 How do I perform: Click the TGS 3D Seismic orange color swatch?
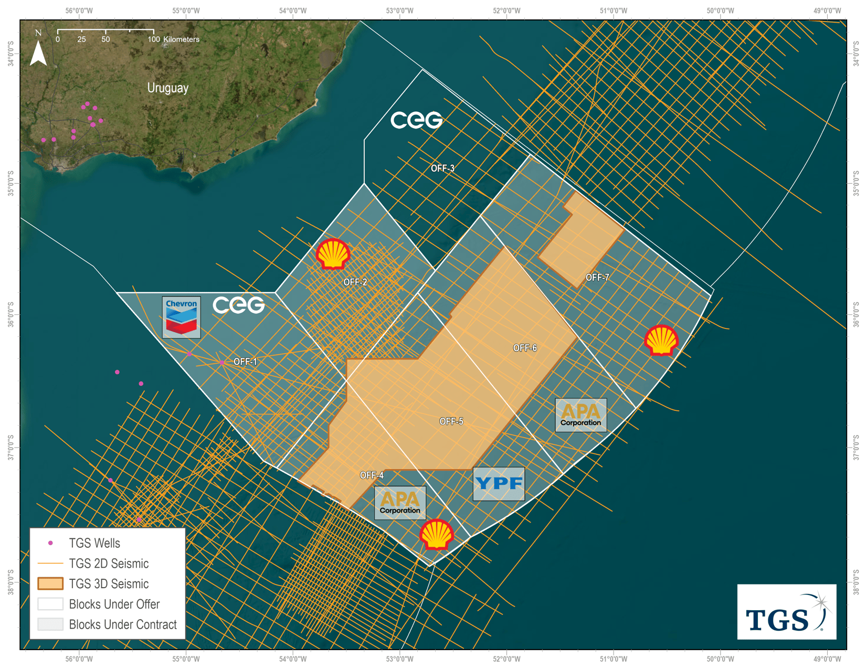(50, 583)
